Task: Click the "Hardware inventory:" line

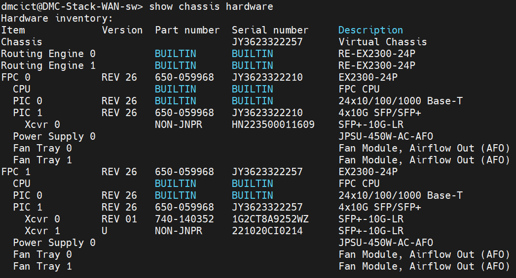Action: tap(57, 18)
